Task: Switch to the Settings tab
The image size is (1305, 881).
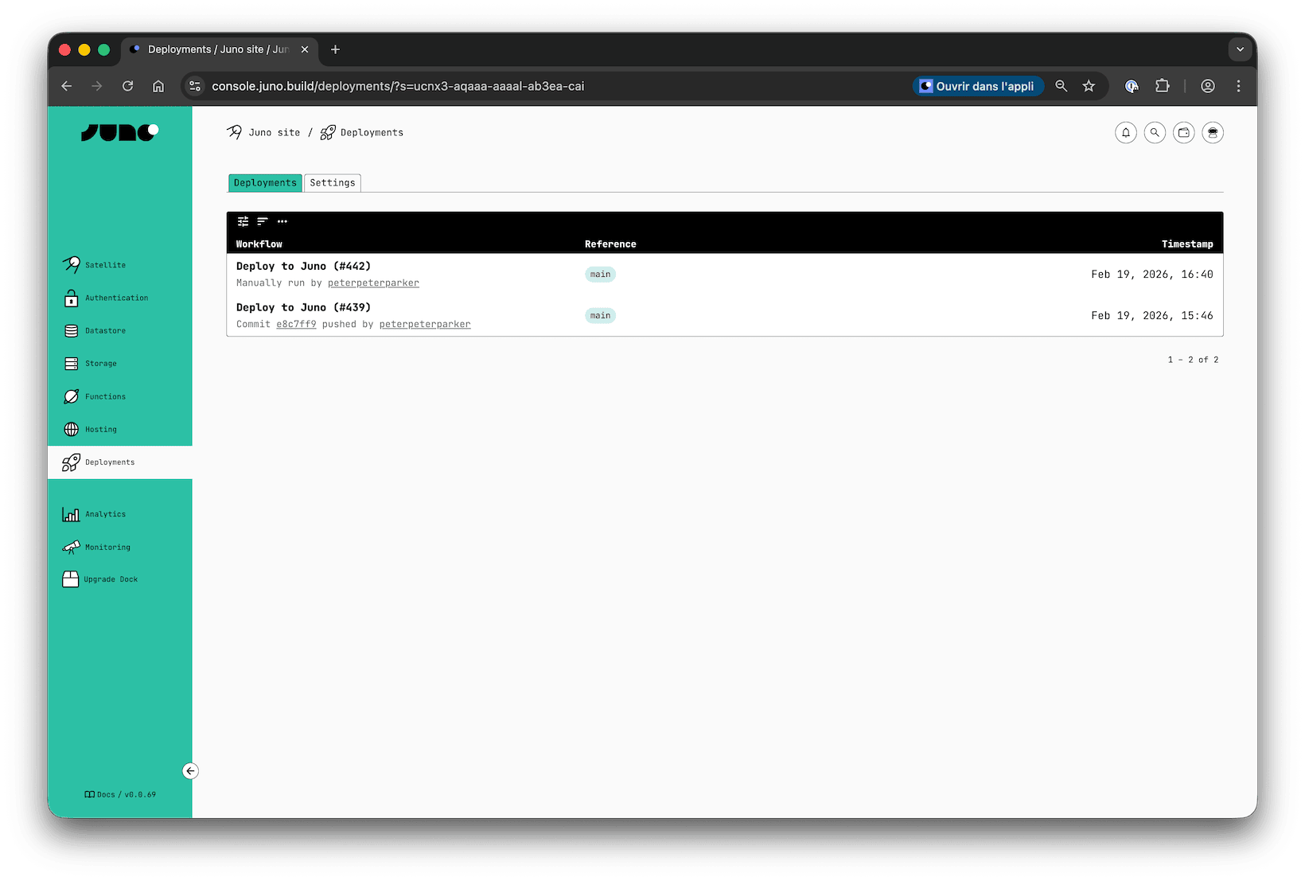Action: [x=333, y=182]
